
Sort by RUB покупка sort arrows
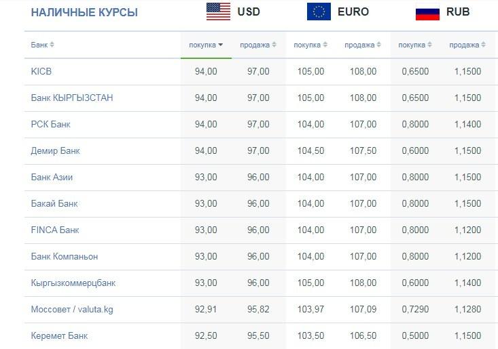(429, 45)
